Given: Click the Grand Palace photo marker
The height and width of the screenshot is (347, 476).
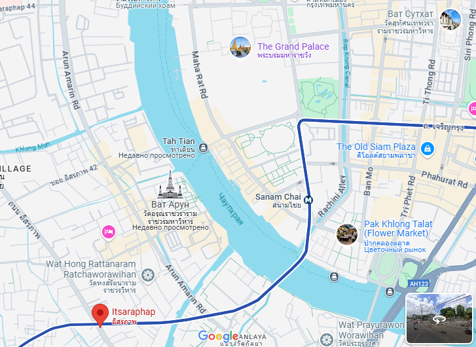Looking at the screenshot, I should coord(240,48).
